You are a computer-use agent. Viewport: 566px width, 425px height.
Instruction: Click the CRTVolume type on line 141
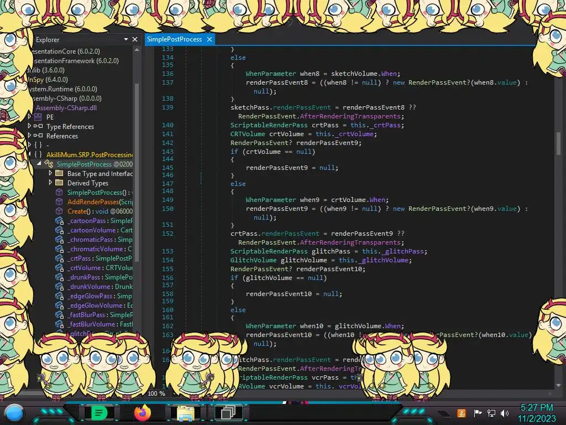(248, 134)
